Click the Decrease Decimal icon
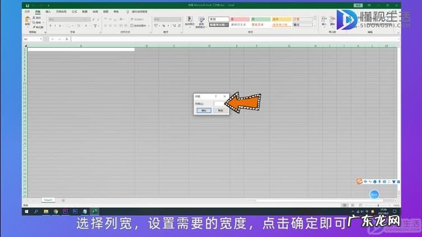The height and width of the screenshot is (237, 422). (179, 26)
